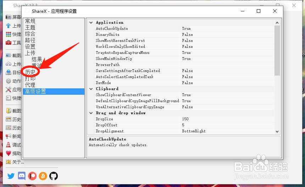Close the main ShareX window behind
The height and width of the screenshot is (187, 305).
pyautogui.click(x=294, y=5)
